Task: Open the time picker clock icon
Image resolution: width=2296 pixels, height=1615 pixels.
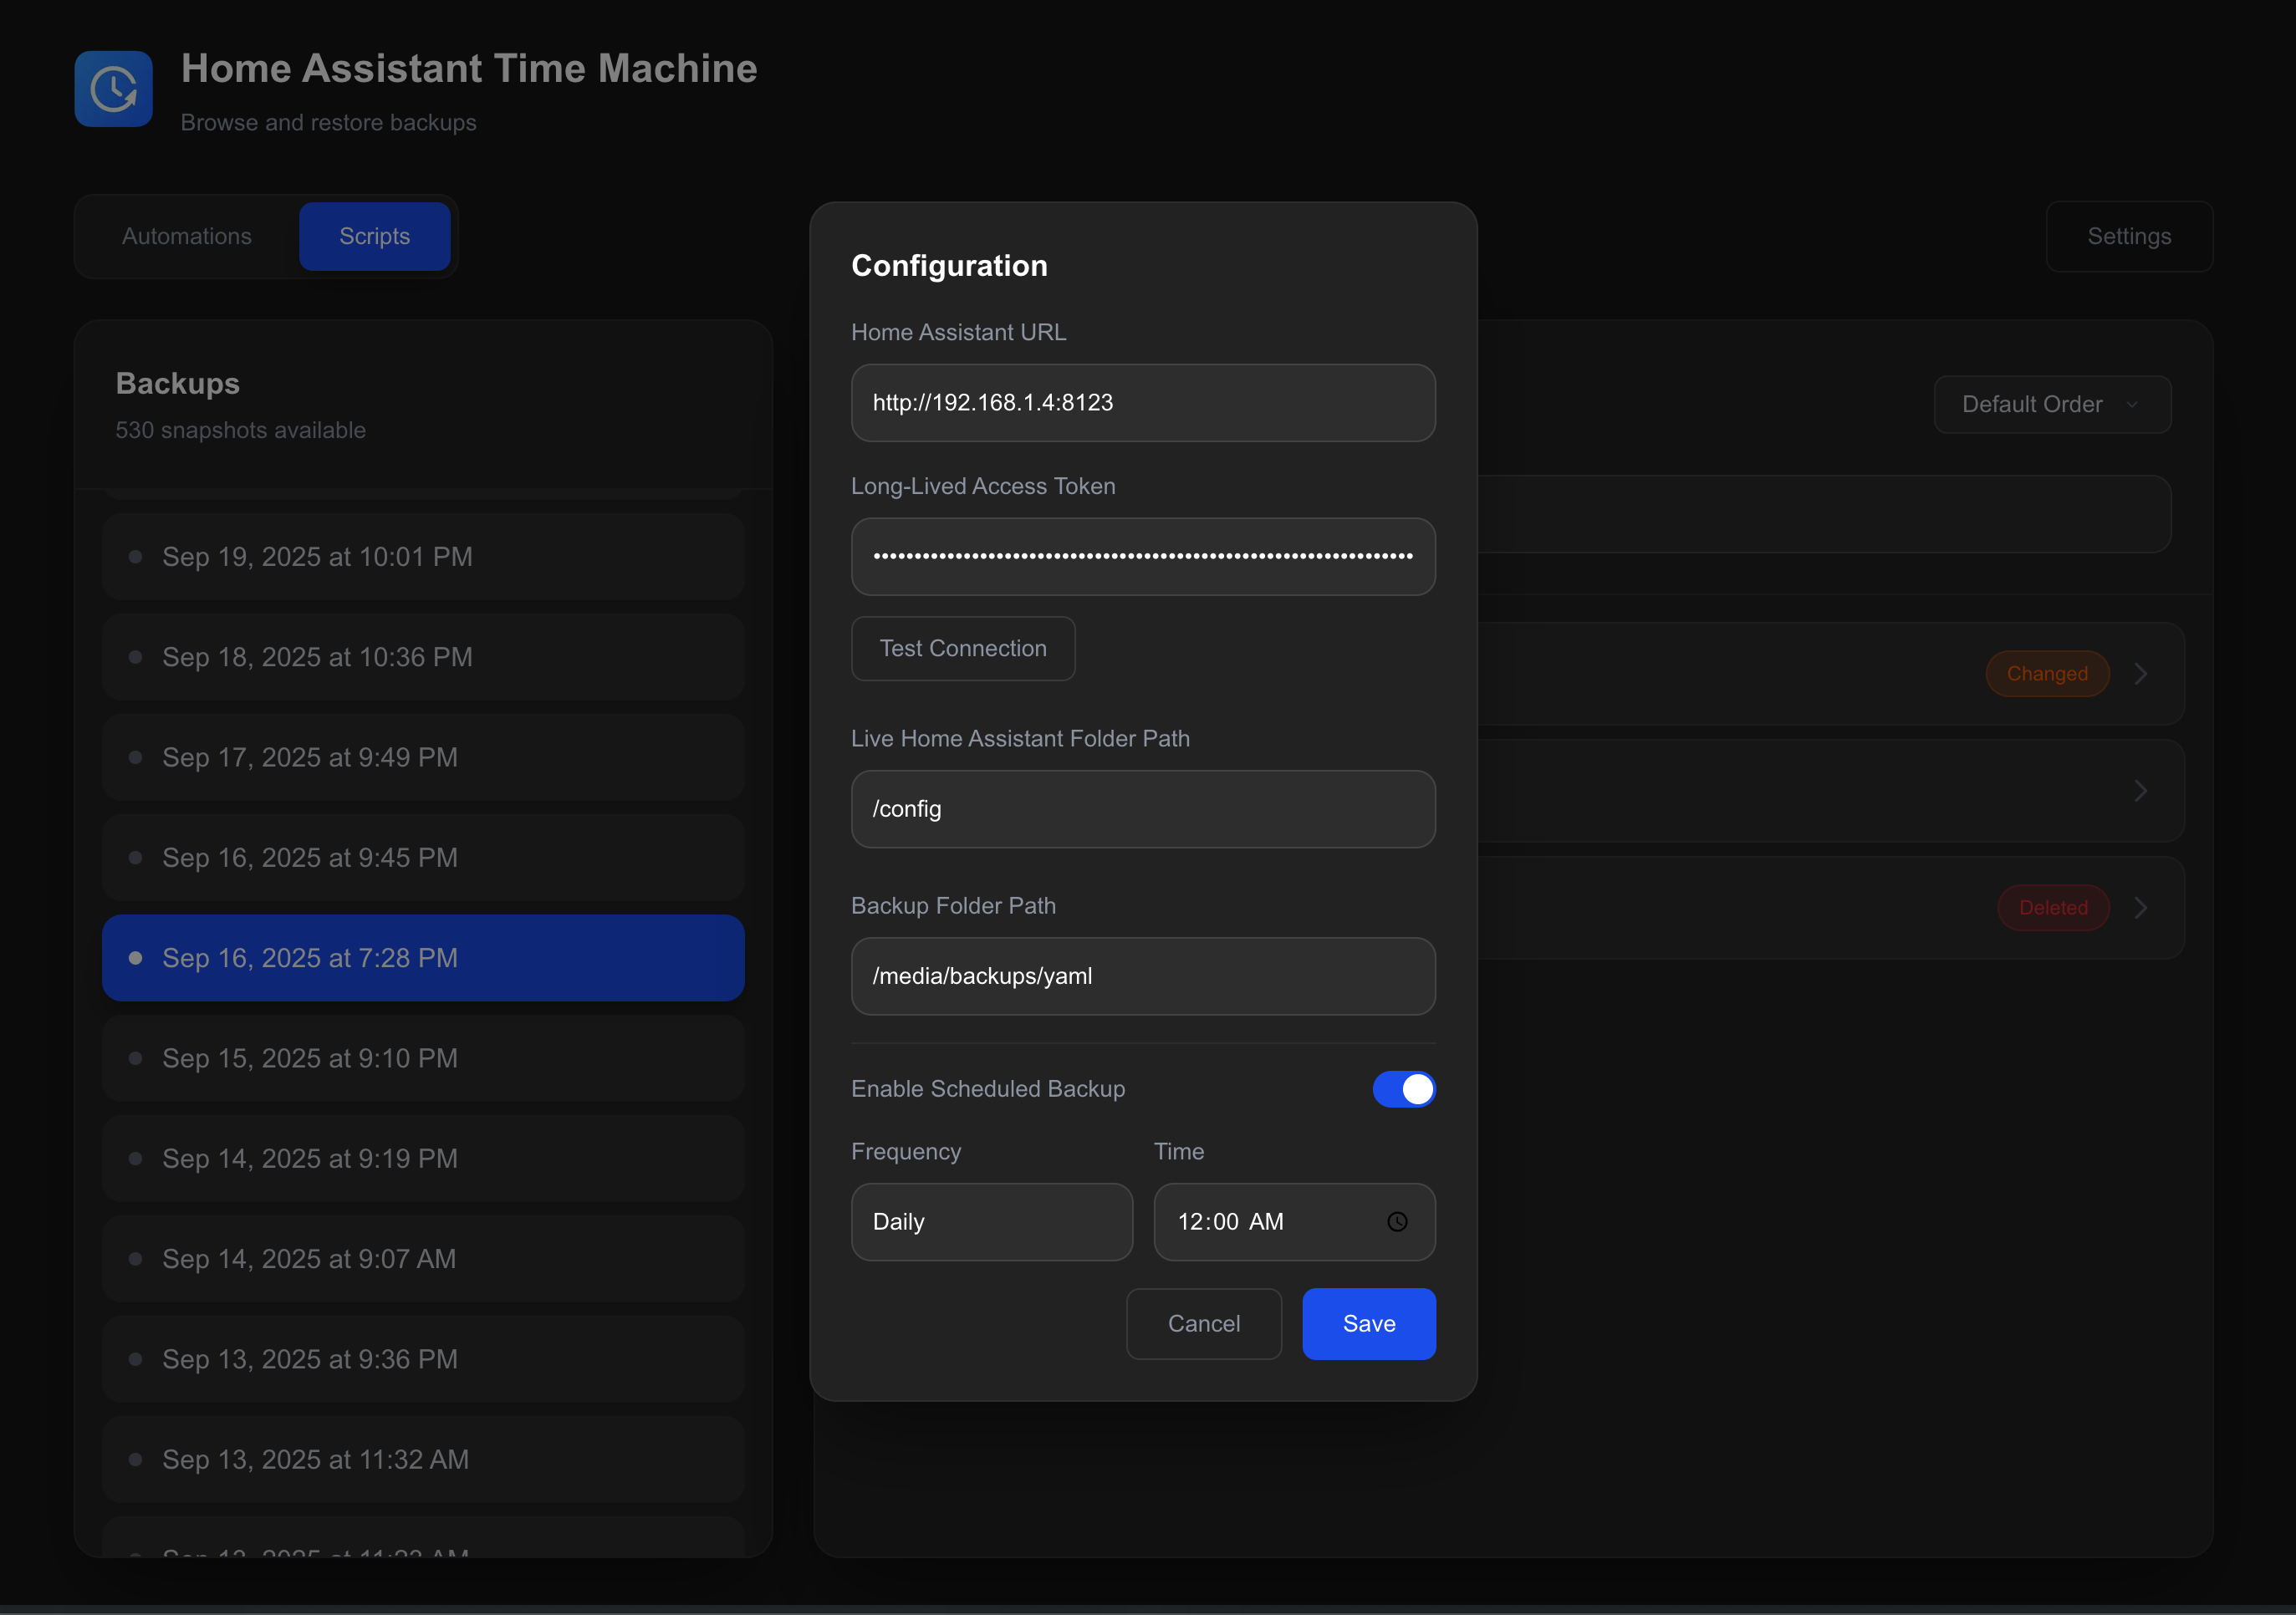Action: click(1397, 1221)
